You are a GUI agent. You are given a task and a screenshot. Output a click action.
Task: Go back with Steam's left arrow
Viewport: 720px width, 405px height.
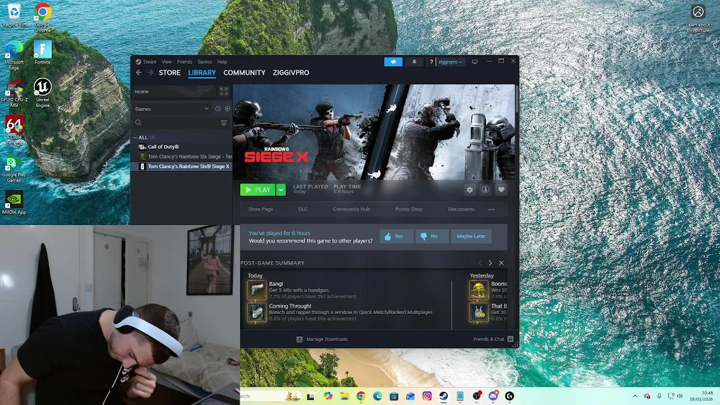tap(138, 73)
